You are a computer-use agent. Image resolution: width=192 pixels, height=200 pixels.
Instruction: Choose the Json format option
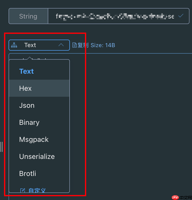pyautogui.click(x=27, y=105)
